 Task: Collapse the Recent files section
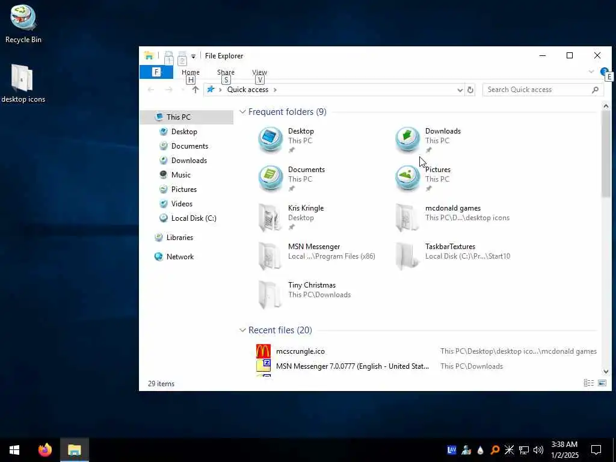(x=242, y=330)
